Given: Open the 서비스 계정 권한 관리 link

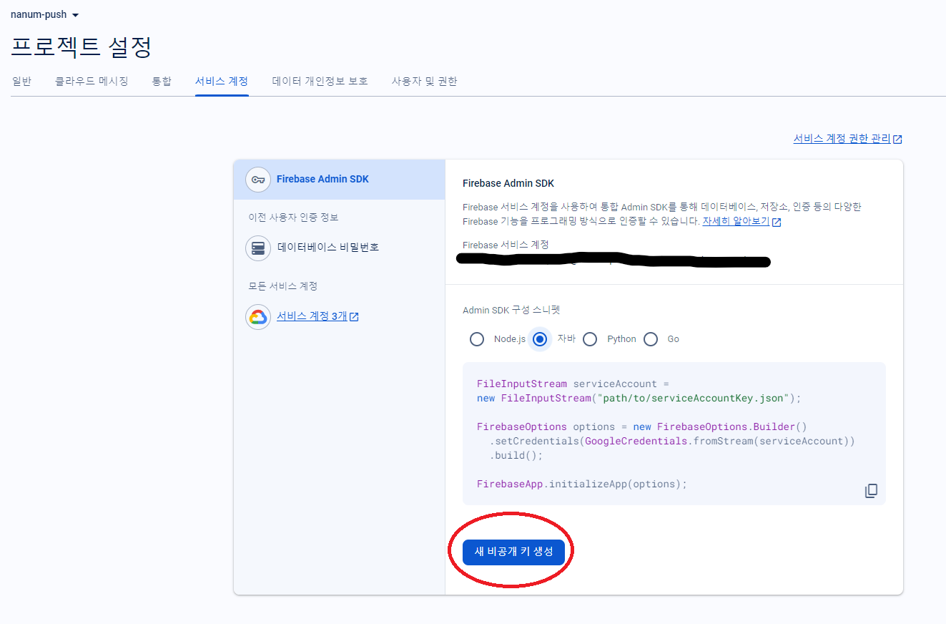Looking at the screenshot, I should click(842, 139).
